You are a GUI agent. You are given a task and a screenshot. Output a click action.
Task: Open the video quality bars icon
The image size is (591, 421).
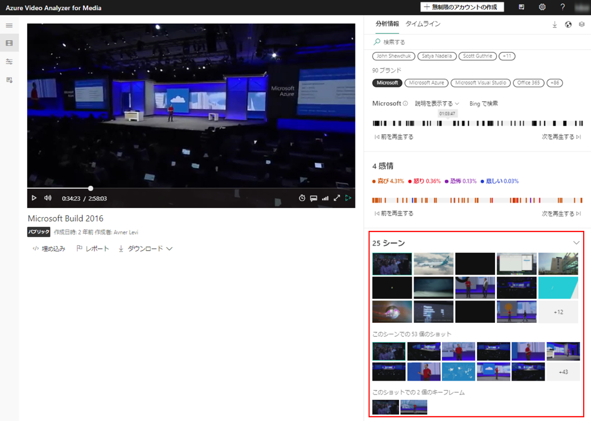tap(325, 198)
